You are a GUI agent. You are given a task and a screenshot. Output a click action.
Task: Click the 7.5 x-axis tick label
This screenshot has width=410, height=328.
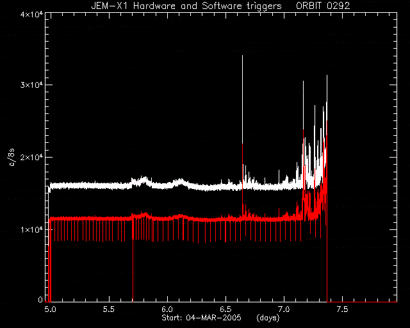[343, 309]
